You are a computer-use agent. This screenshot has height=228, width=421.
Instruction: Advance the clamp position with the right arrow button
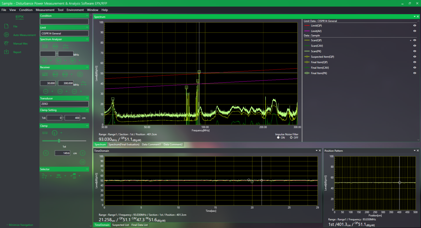click(x=83, y=153)
